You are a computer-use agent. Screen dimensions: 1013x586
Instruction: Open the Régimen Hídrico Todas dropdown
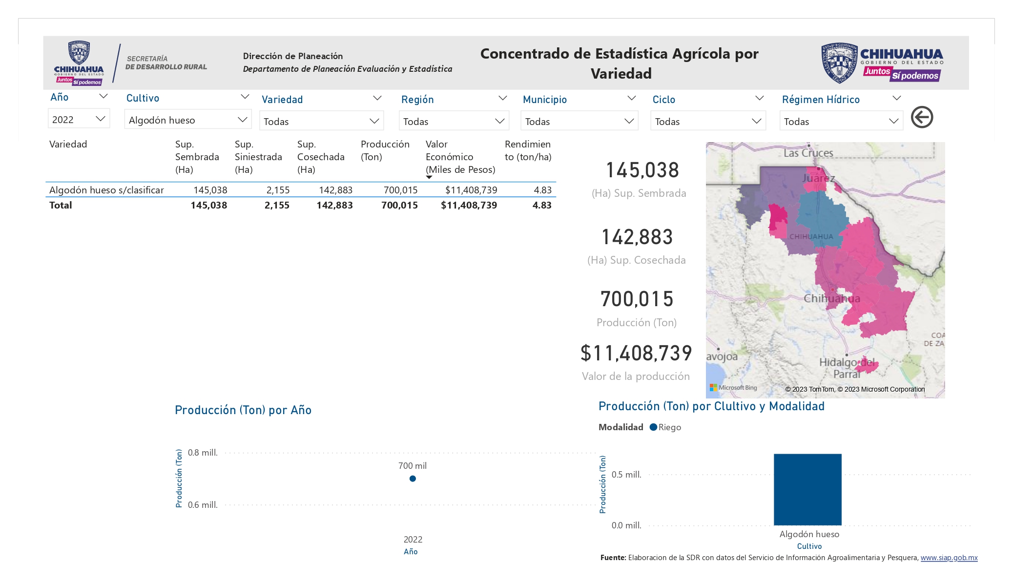841,121
